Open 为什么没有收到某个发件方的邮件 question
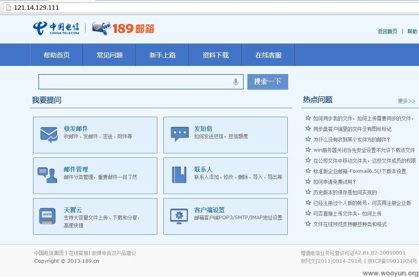 [x=351, y=140]
